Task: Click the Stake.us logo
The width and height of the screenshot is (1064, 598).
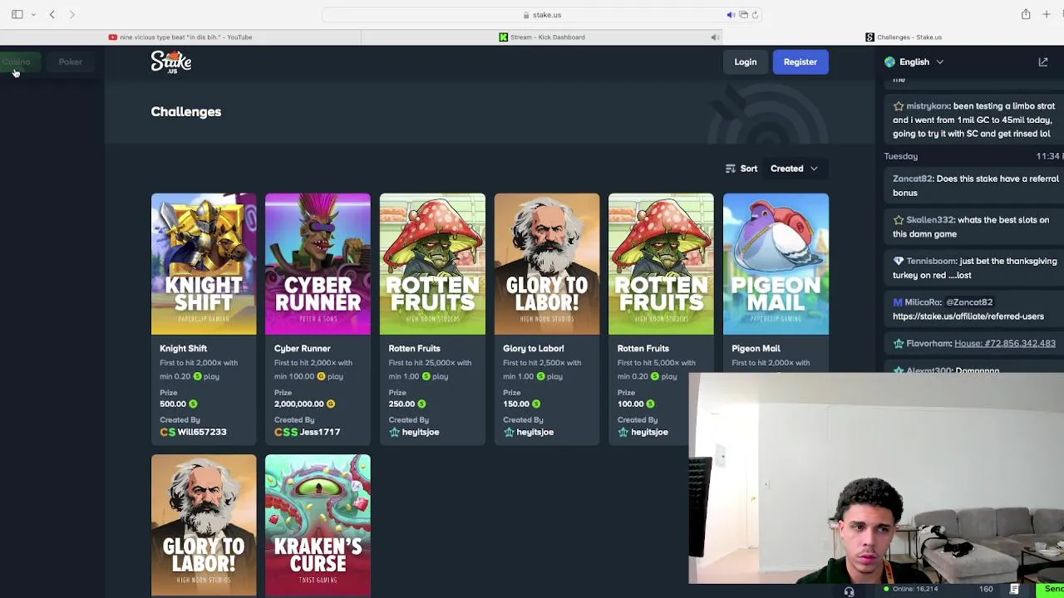Action: [x=171, y=61]
